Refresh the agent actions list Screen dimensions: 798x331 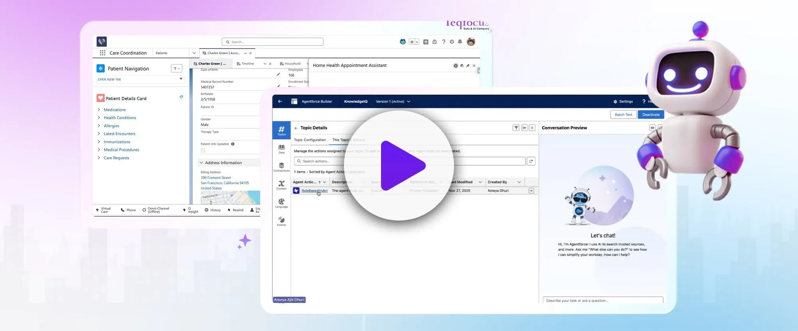pos(531,161)
